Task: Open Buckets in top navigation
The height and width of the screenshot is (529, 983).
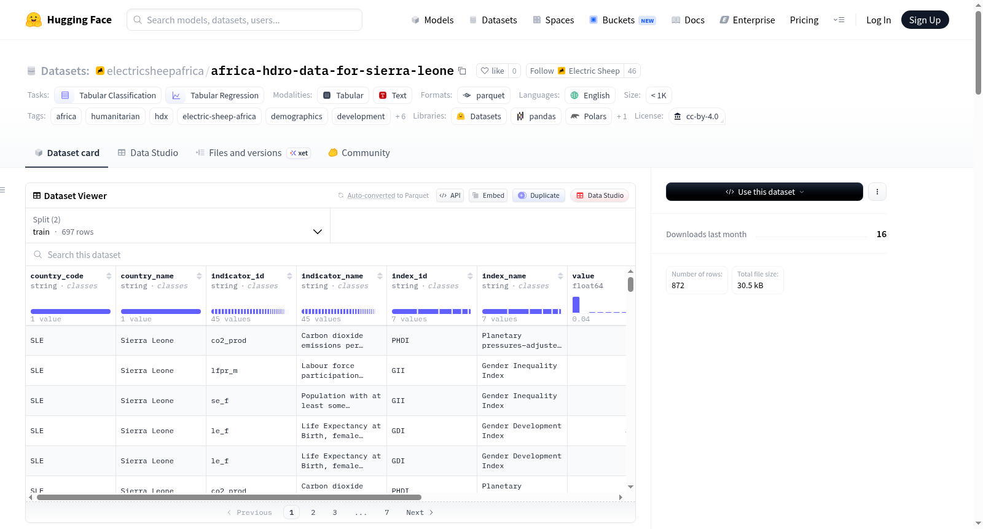Action: [622, 20]
